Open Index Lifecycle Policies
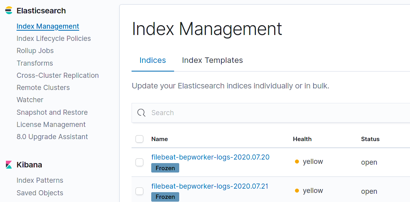Screen dimensions: 410x202 54,39
